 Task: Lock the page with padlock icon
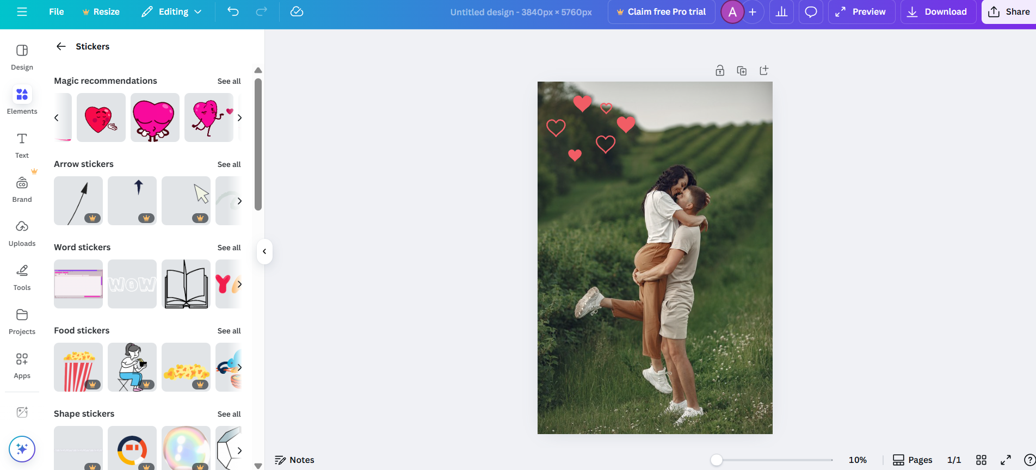[x=720, y=71]
